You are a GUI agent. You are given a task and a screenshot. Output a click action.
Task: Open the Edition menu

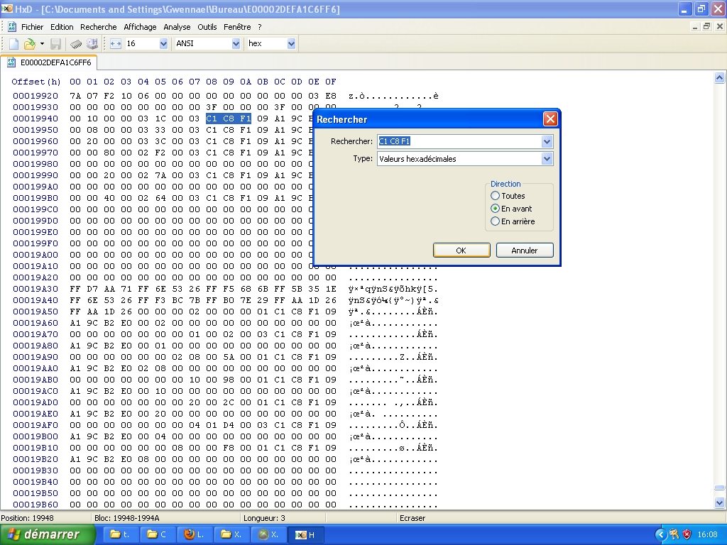coord(62,27)
